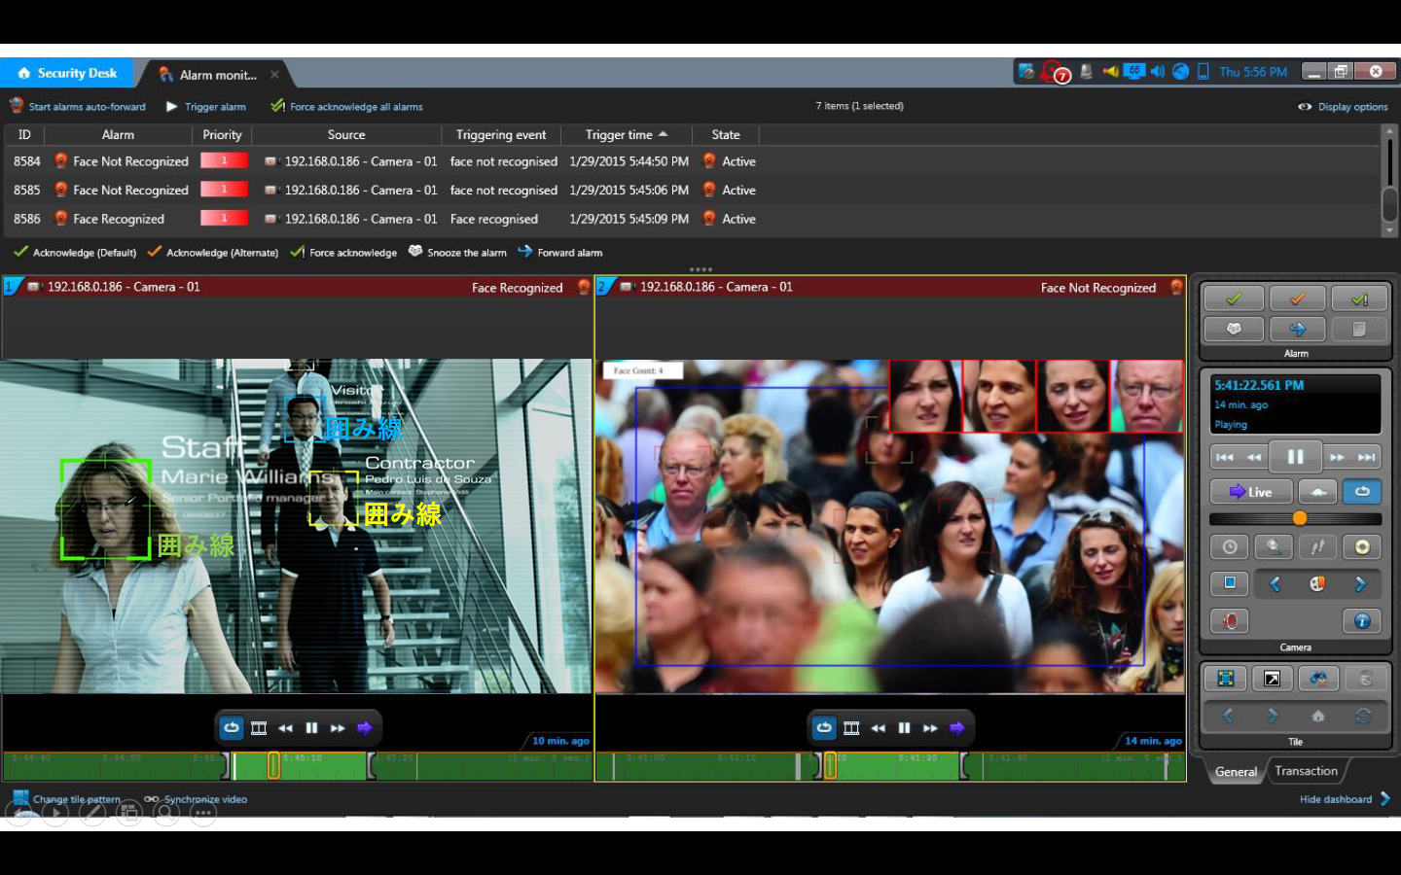Click the slow motion turtle button

point(1316,492)
